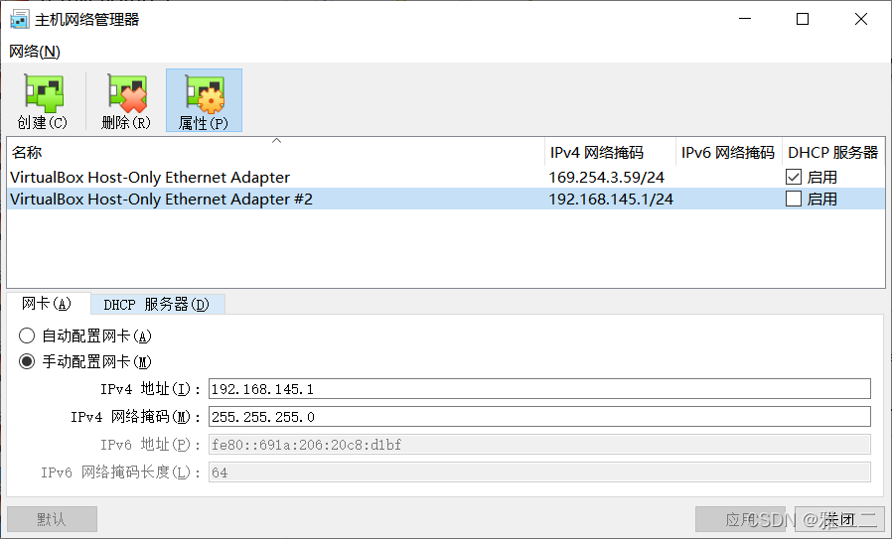Image resolution: width=892 pixels, height=539 pixels.
Task: Select VirtualBox Host-Only Ethernet Adapter #2 row
Action: coord(446,199)
